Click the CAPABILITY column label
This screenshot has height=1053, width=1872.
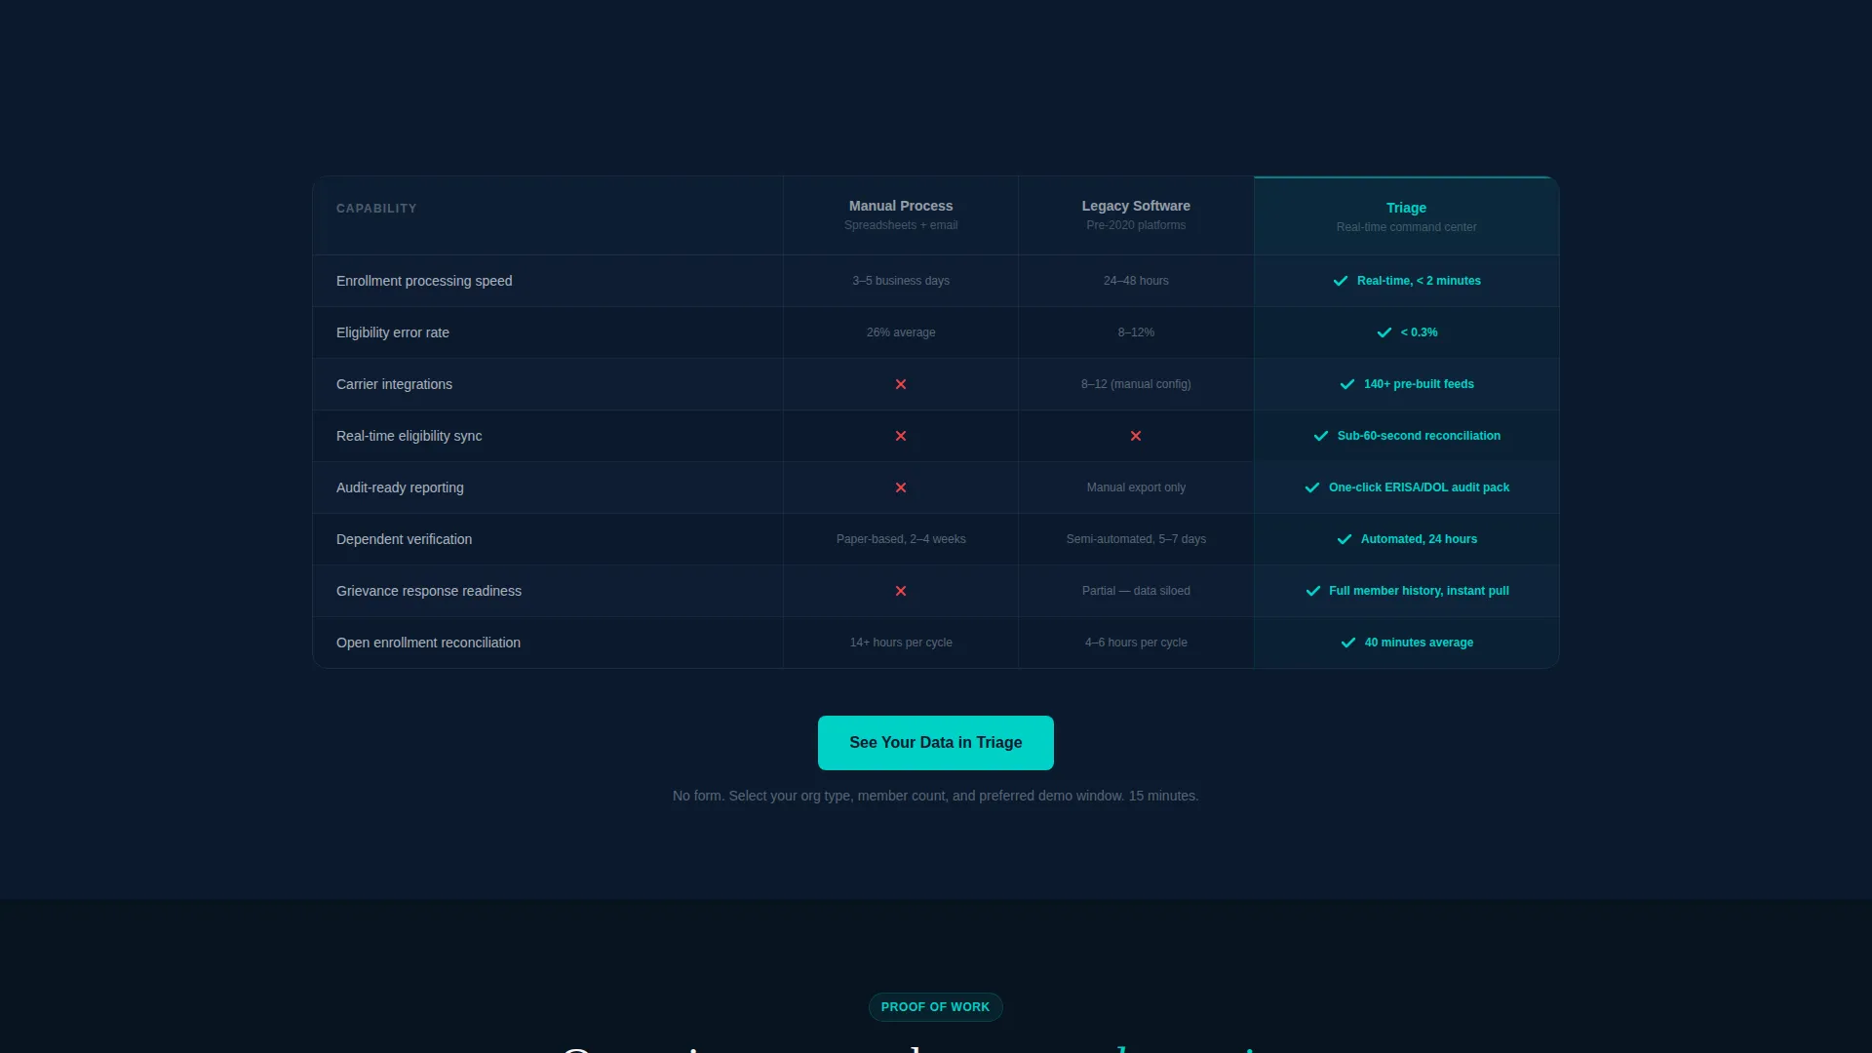coord(376,209)
